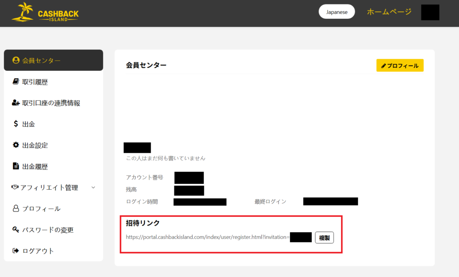Click the dollar sign icon for 出金
459x277 pixels.
[x=16, y=124]
